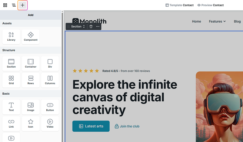Add an Image element
The width and height of the screenshot is (243, 142).
(31, 107)
